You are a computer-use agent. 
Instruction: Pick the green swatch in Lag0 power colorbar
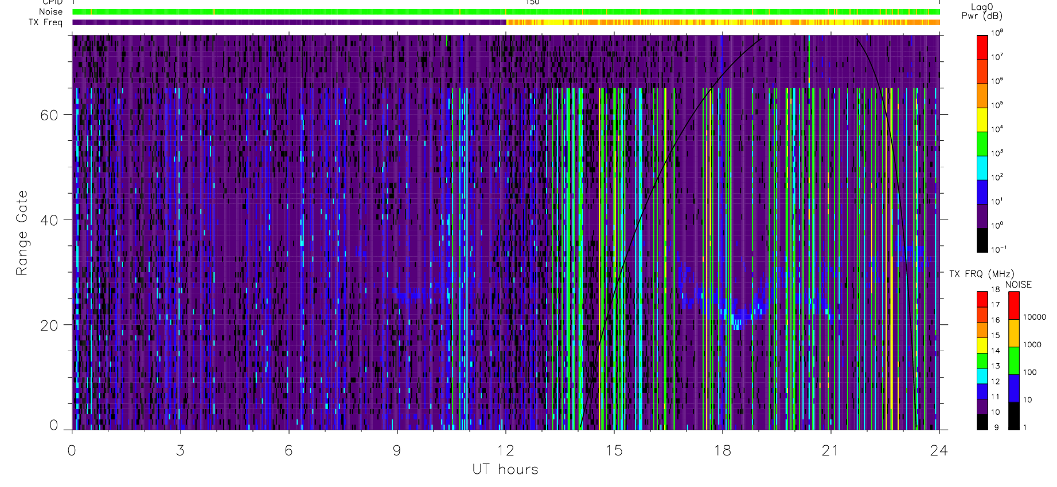tap(982, 144)
